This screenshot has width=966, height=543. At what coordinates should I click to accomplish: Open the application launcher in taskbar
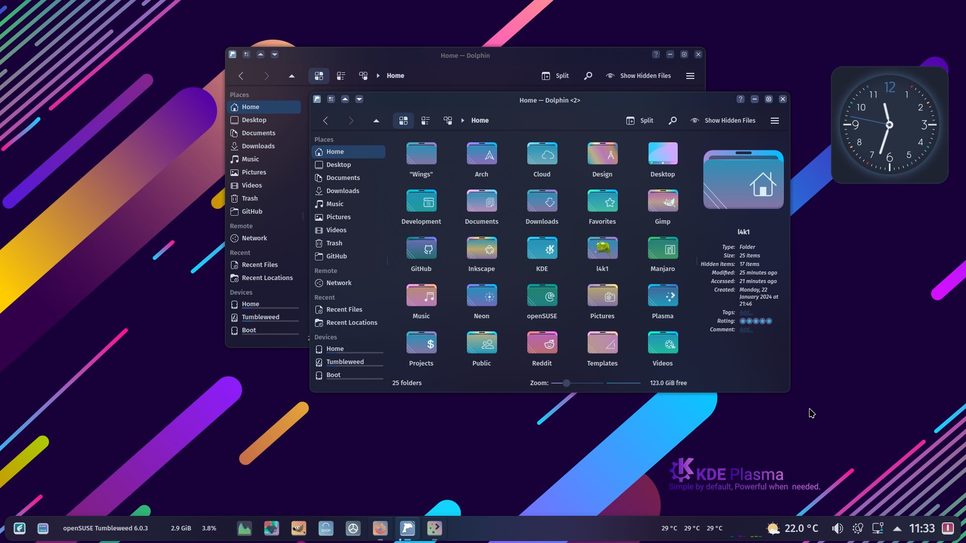(x=20, y=528)
